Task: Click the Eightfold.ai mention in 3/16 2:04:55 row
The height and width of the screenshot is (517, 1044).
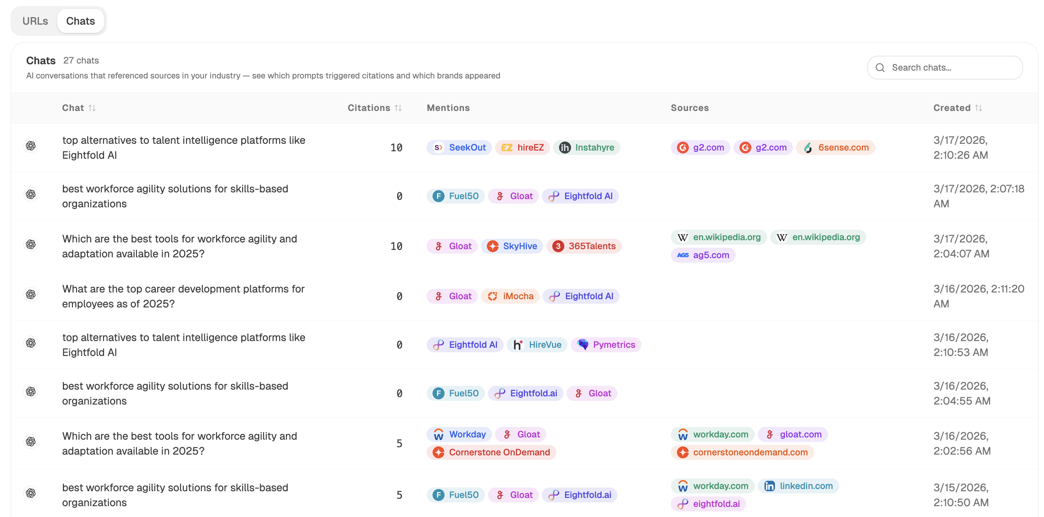Action: [525, 394]
